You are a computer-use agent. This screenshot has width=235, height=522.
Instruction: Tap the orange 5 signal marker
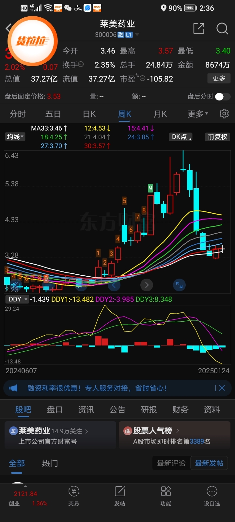click(x=124, y=201)
